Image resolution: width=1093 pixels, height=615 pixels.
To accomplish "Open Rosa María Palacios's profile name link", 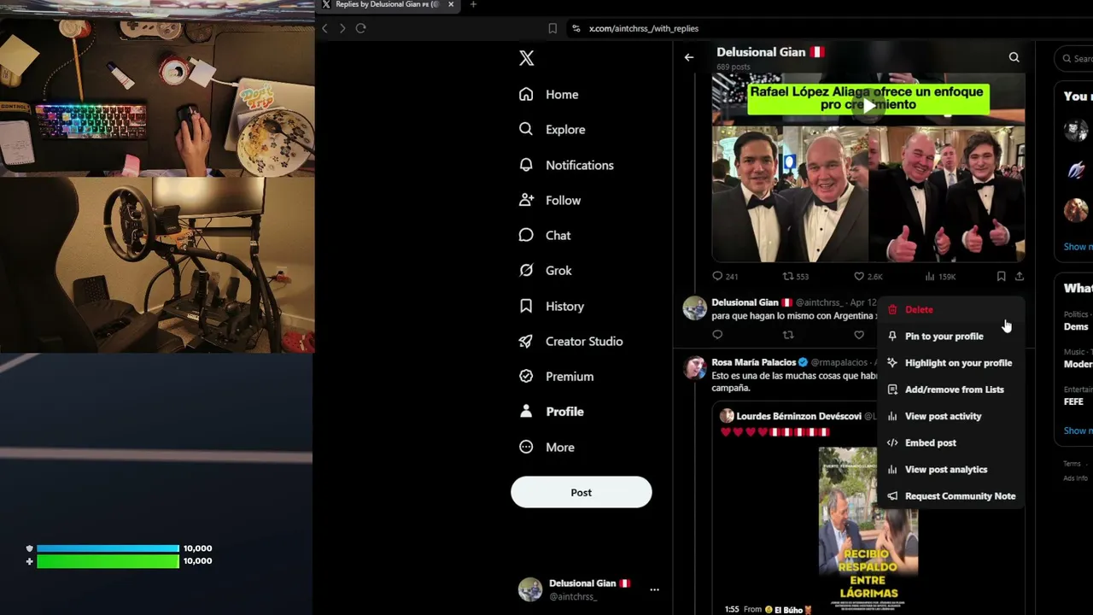I will pyautogui.click(x=753, y=362).
